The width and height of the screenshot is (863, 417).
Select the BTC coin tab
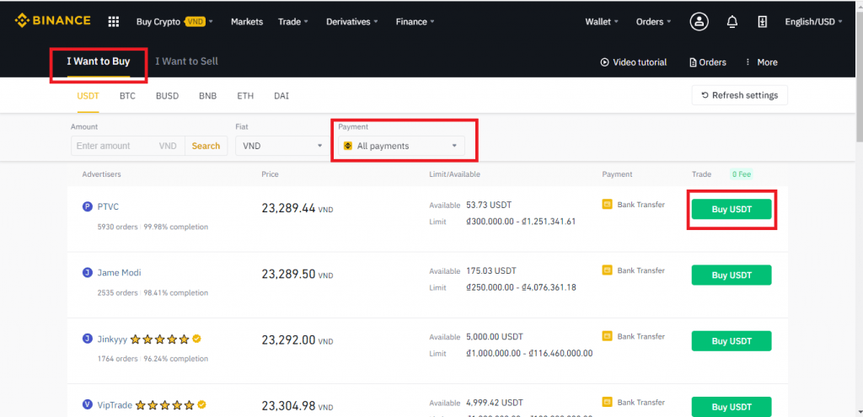point(127,96)
